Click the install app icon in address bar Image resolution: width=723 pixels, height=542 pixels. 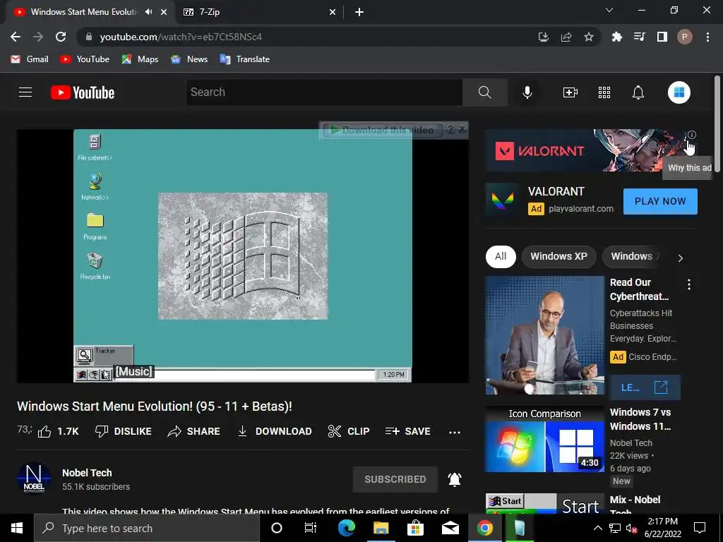[x=543, y=37]
